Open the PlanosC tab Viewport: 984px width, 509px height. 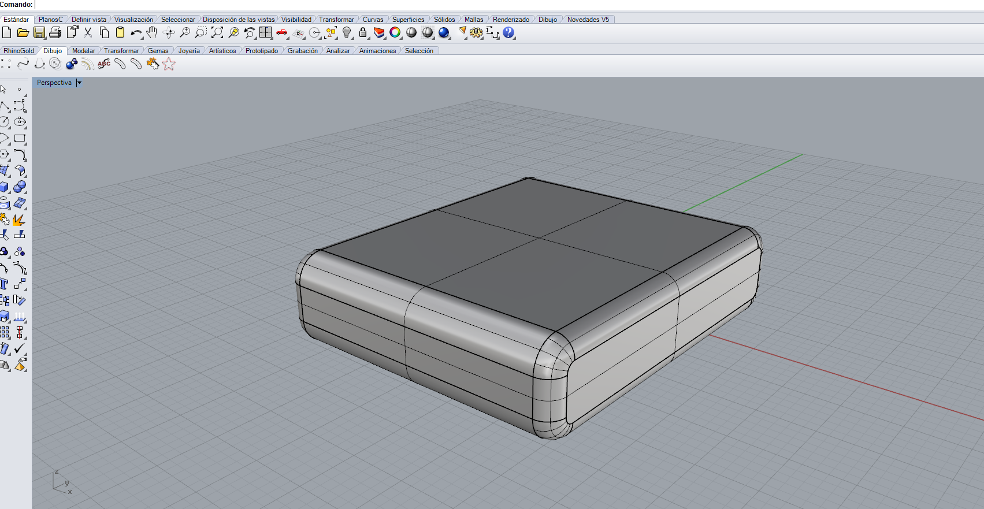click(x=51, y=20)
